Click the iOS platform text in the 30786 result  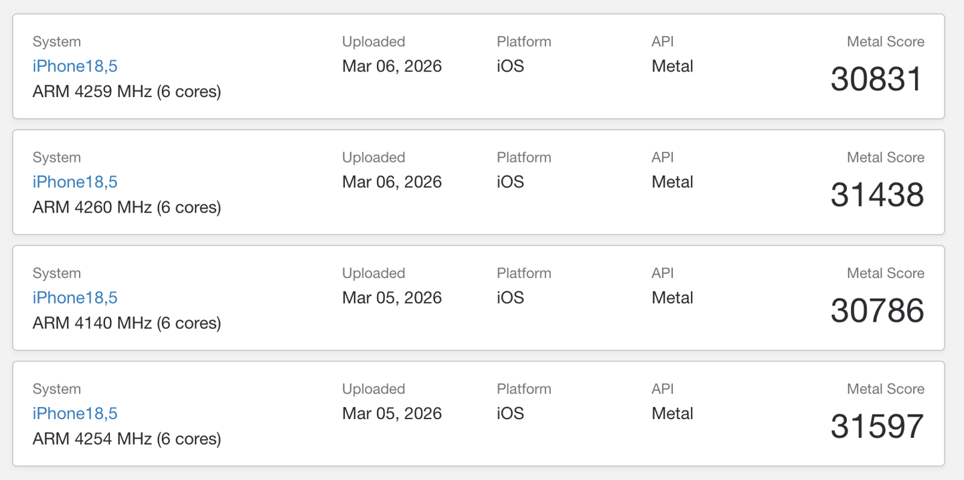tap(510, 297)
